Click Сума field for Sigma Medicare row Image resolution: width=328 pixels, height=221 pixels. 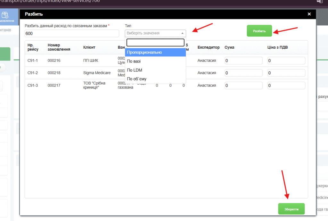[243, 73]
